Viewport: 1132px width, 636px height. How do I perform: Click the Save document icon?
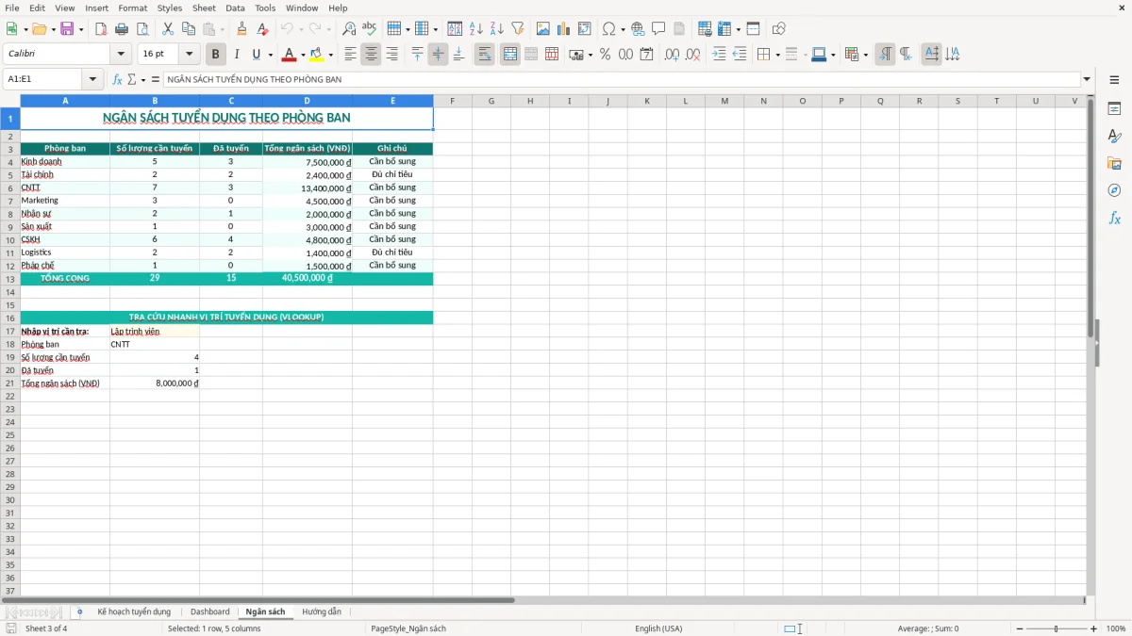point(67,29)
